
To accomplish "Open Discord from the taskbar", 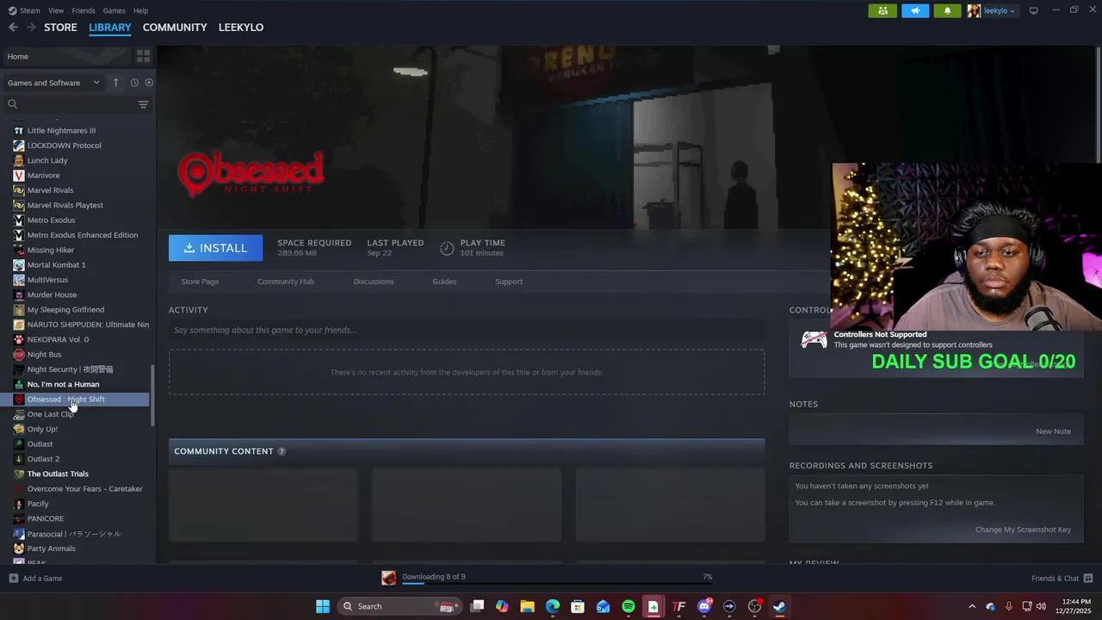I will (704, 606).
